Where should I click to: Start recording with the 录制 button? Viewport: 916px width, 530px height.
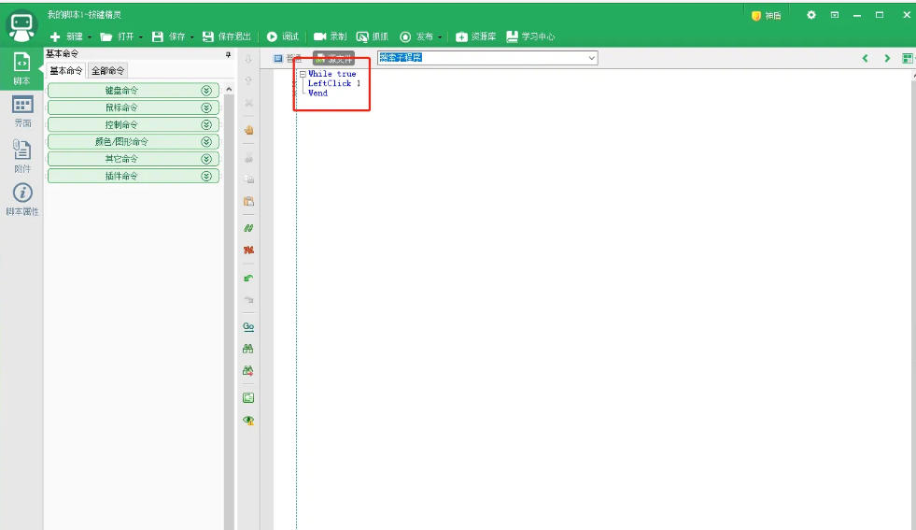[330, 36]
